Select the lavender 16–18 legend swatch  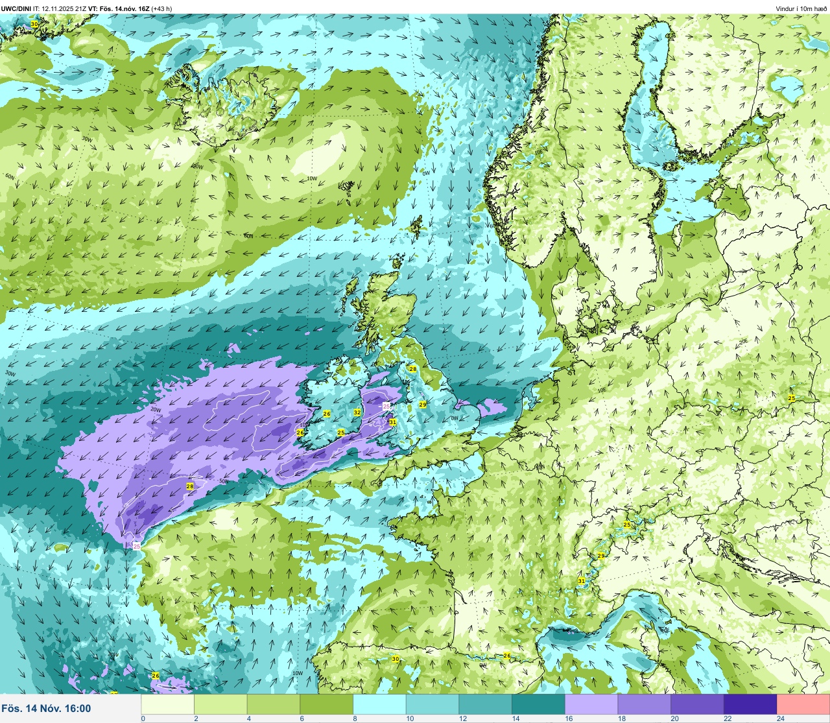point(591,704)
